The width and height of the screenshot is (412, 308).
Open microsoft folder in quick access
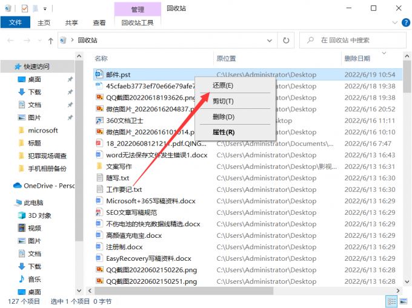[38, 130]
